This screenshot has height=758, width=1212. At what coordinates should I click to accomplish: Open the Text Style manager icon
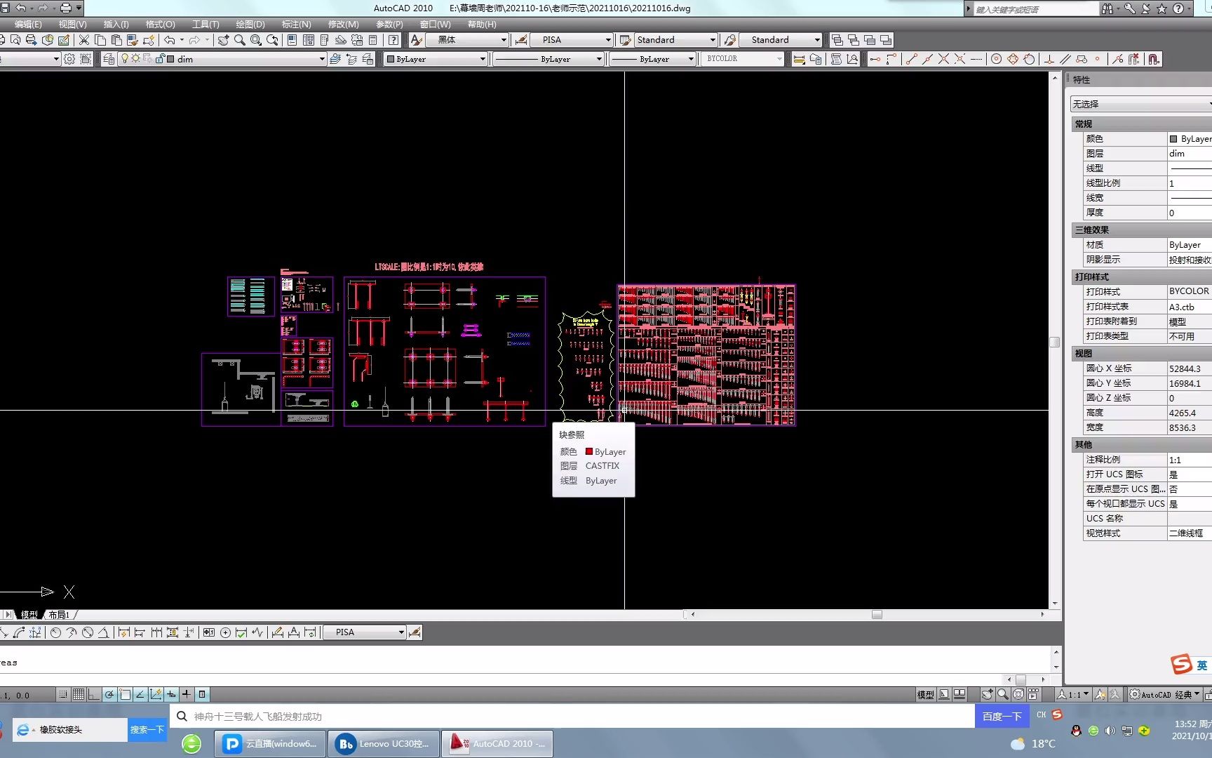click(416, 40)
